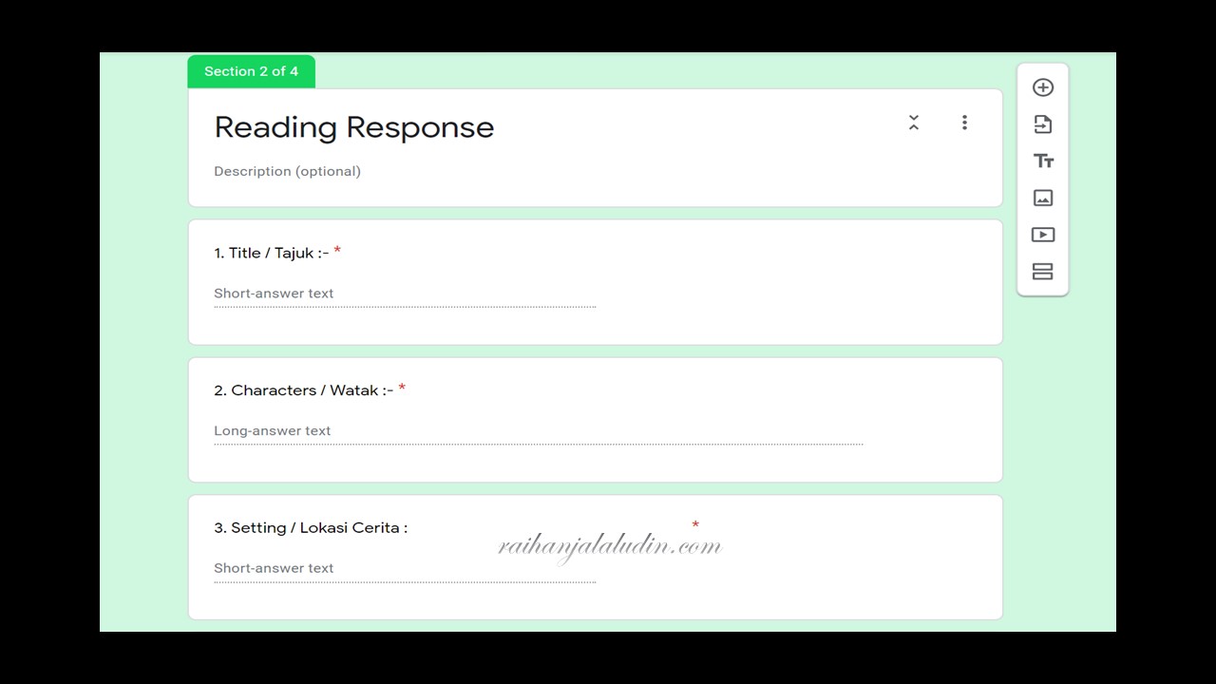1216x684 pixels.
Task: Select the "1. Title / Tajuk :-" question
Action: point(272,253)
